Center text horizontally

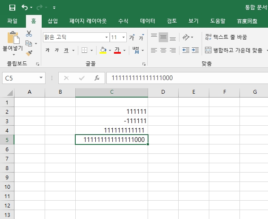pyautogui.click(x=163, y=50)
